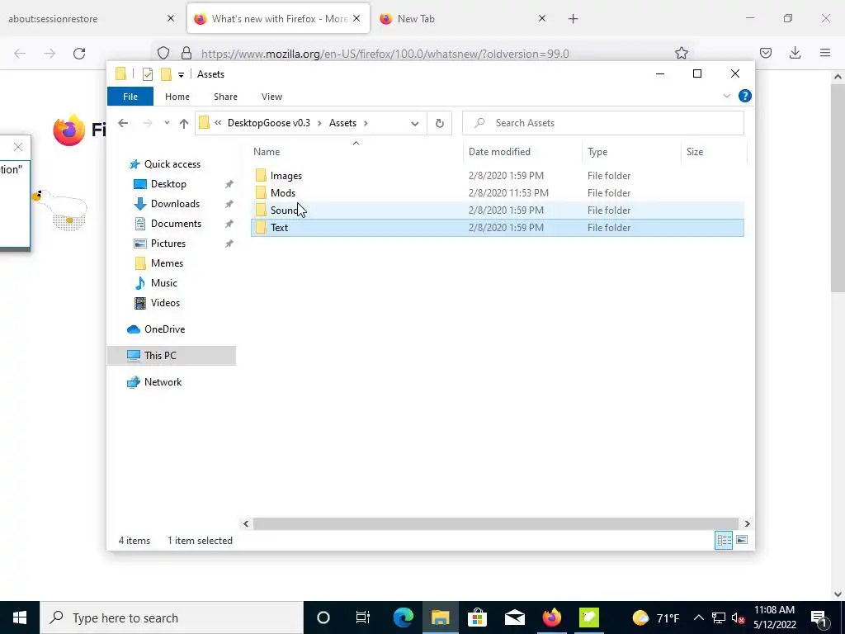The image size is (845, 634).
Task: Reload the Firefox page
Action: [79, 54]
